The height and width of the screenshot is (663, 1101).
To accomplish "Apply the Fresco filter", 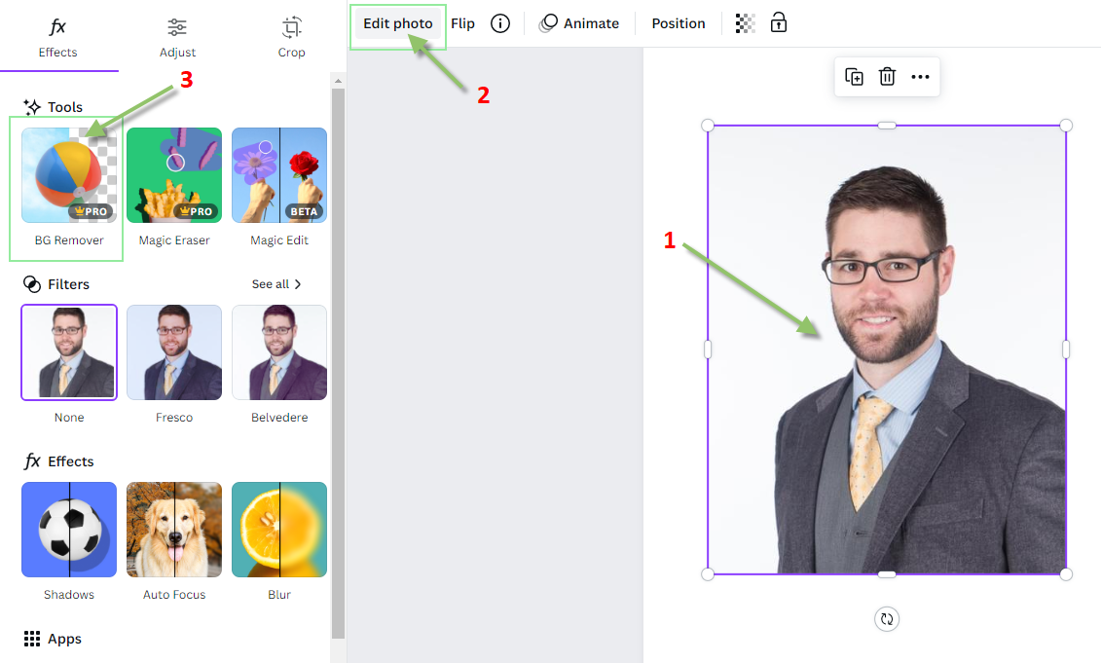I will tap(173, 352).
